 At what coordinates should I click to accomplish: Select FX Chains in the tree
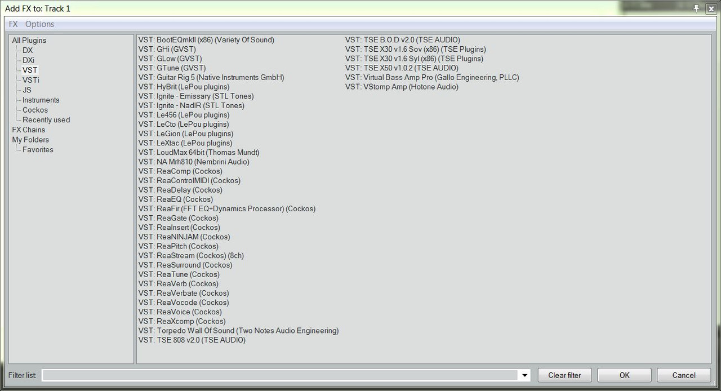(x=29, y=130)
